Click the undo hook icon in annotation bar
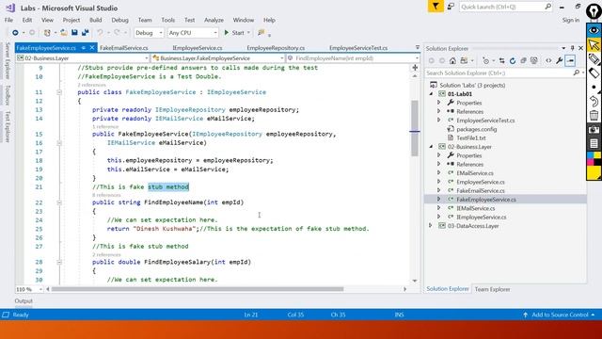The width and height of the screenshot is (602, 339). click(x=594, y=102)
